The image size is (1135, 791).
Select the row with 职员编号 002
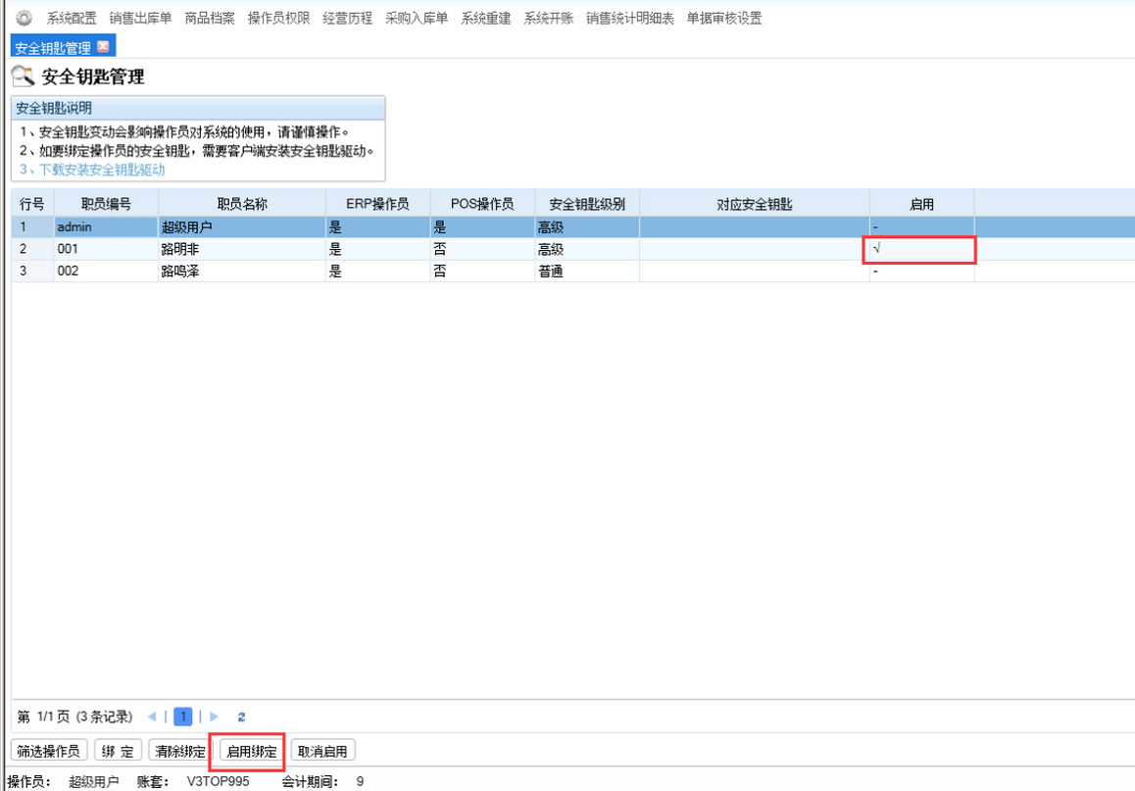pyautogui.click(x=105, y=272)
